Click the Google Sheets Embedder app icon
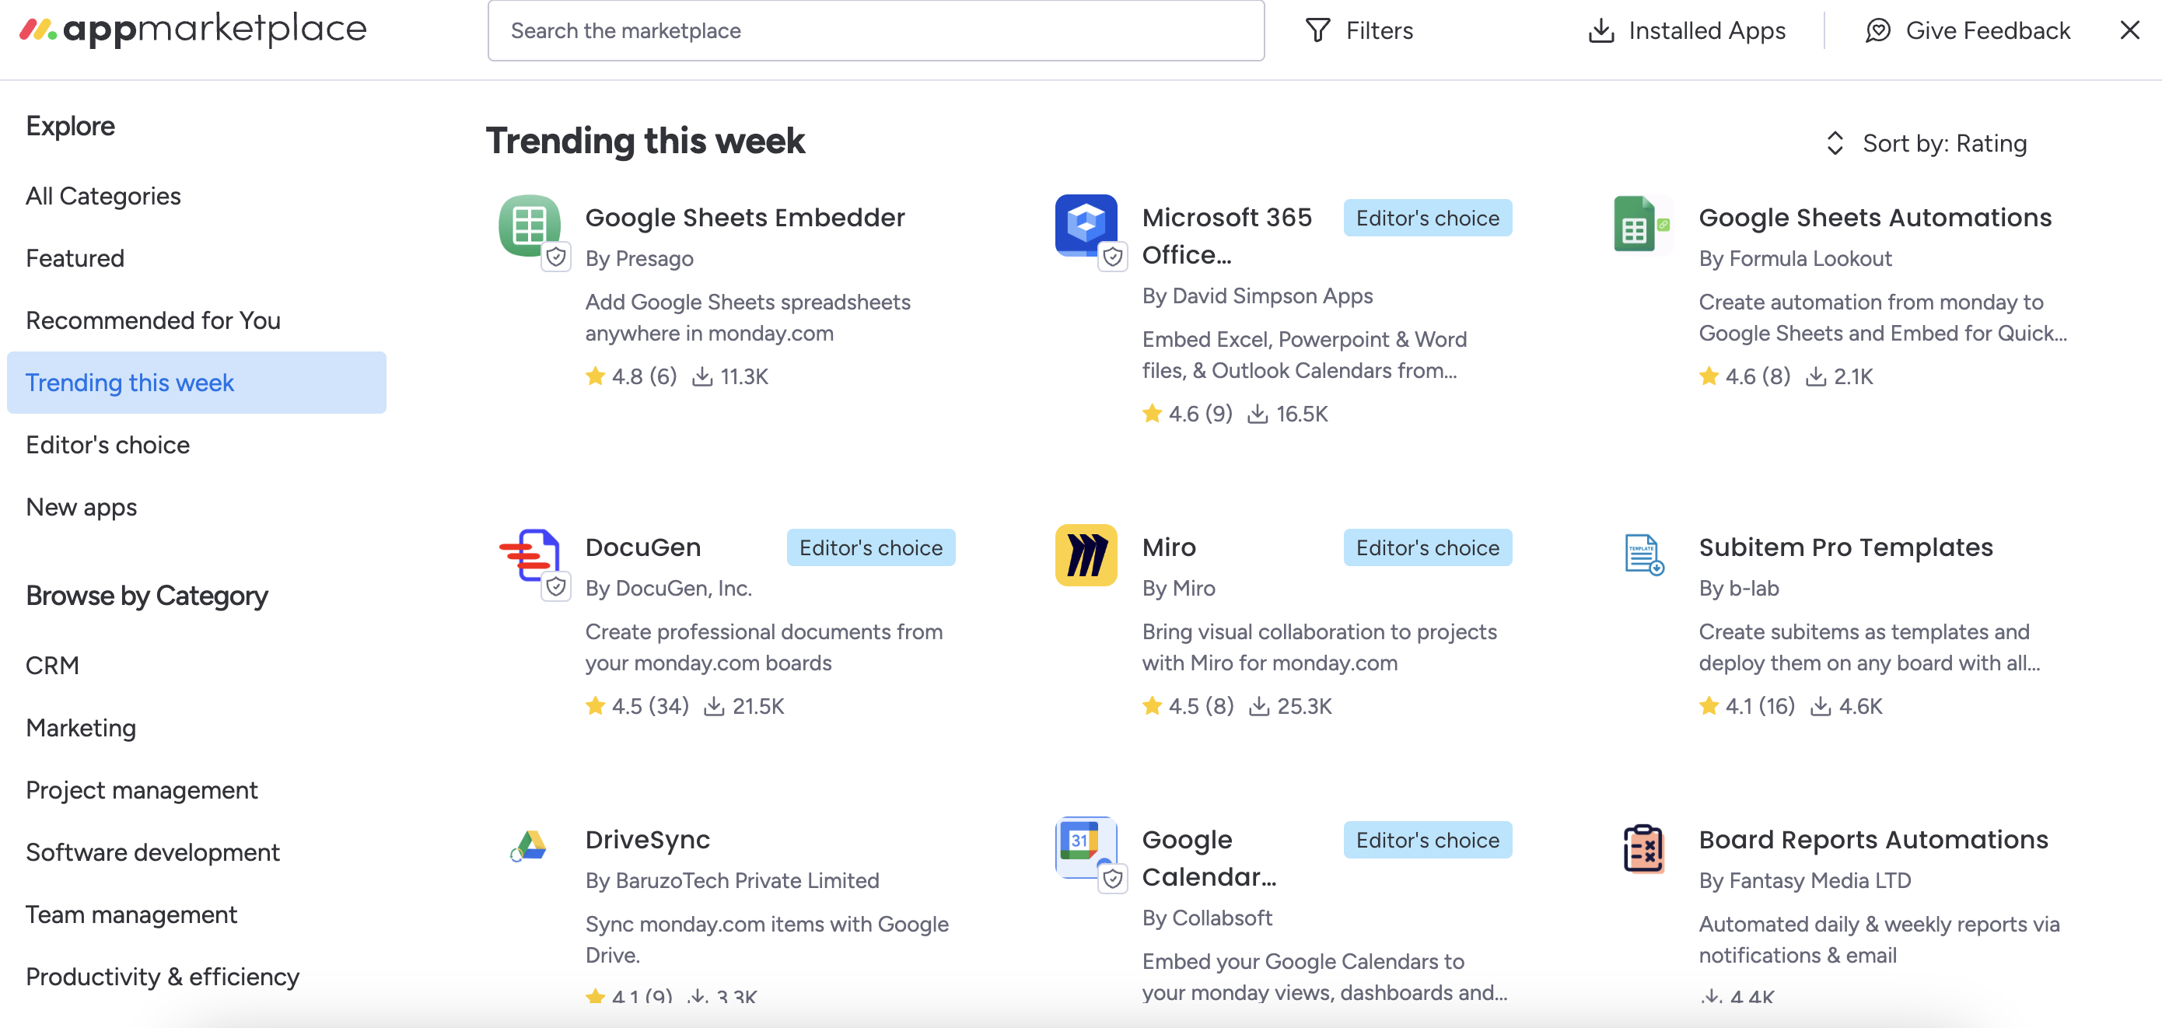 530,225
